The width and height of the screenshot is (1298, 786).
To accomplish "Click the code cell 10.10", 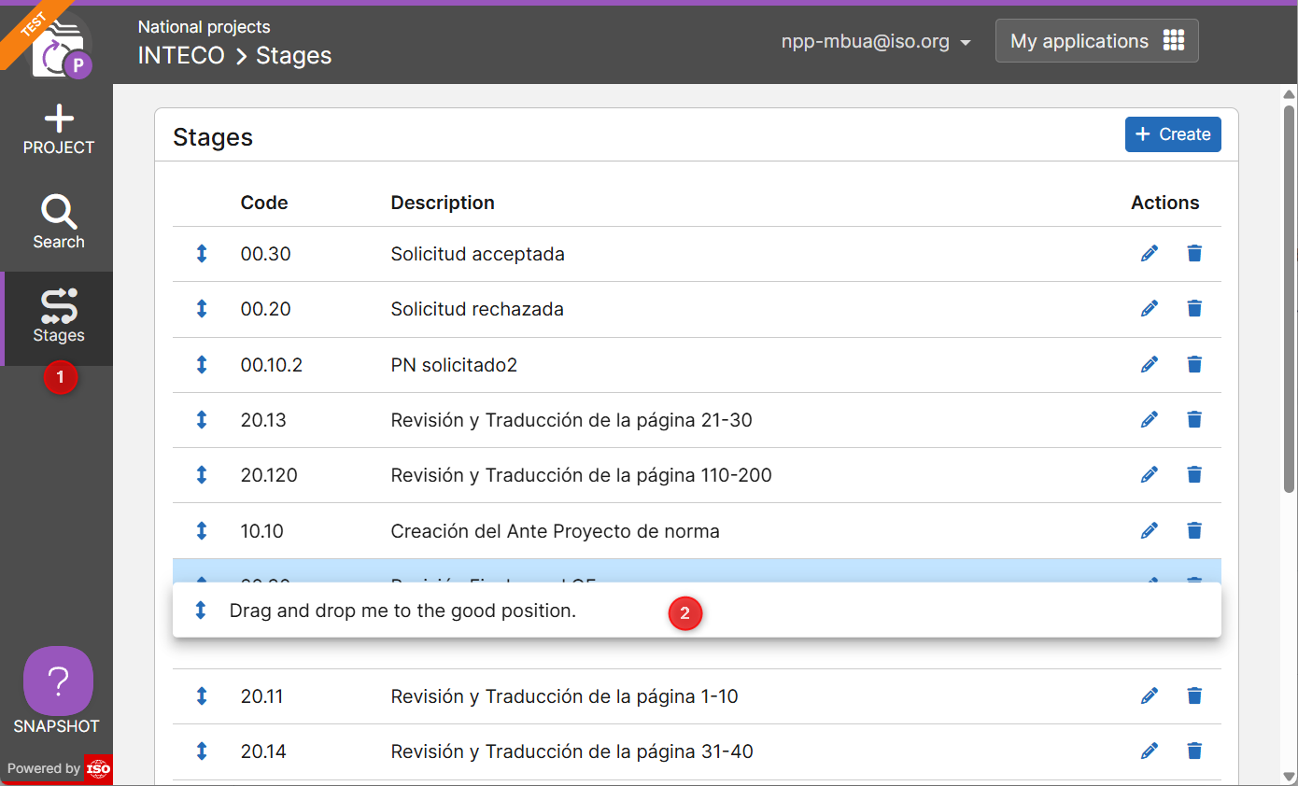I will (261, 531).
